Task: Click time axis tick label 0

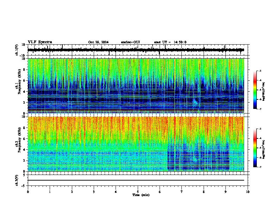Action: click(28, 192)
